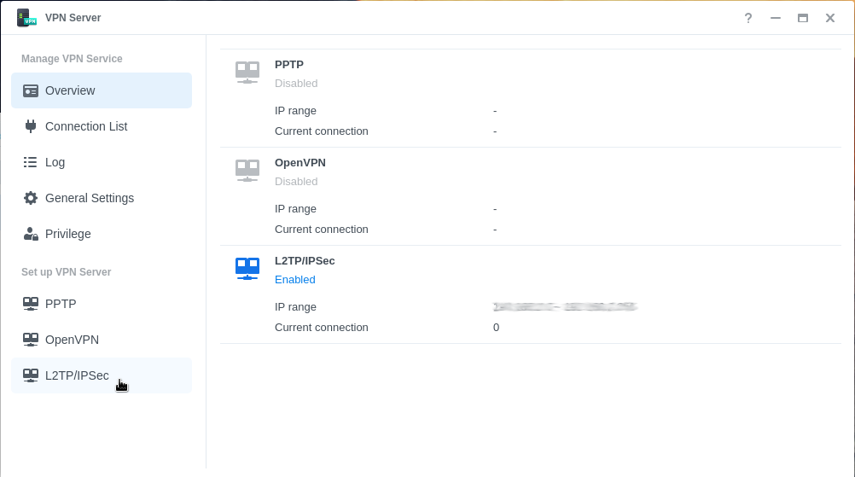The width and height of the screenshot is (855, 477).
Task: Click the blurred L2TP/IPSec IP range value
Action: tap(566, 307)
